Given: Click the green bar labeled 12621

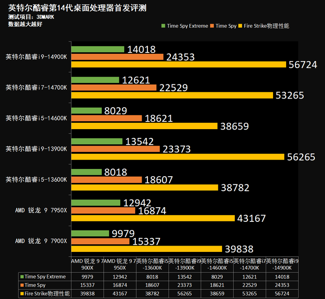Looking at the screenshot, I should 95,80.
